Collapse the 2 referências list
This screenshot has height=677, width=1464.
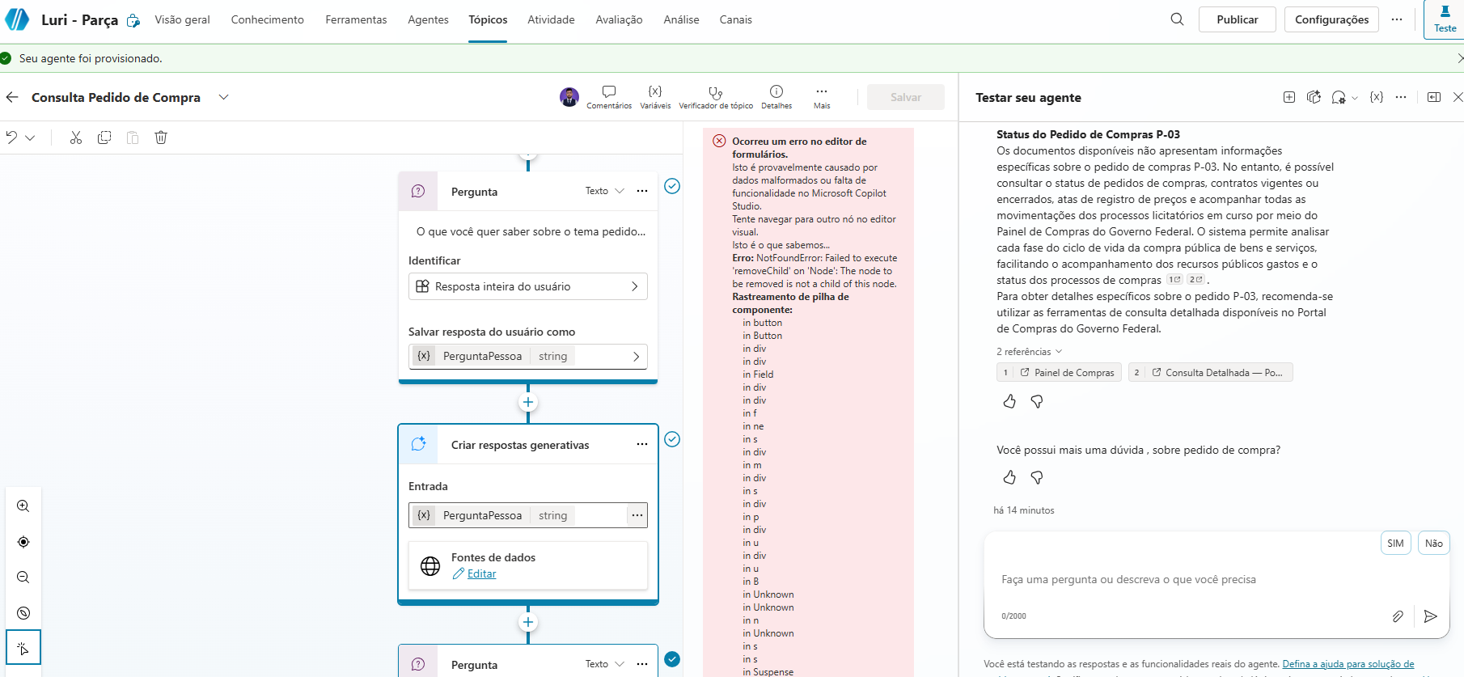click(1030, 352)
